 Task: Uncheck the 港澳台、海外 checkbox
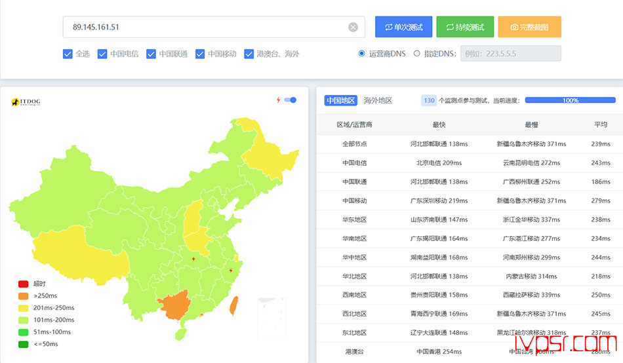[249, 54]
